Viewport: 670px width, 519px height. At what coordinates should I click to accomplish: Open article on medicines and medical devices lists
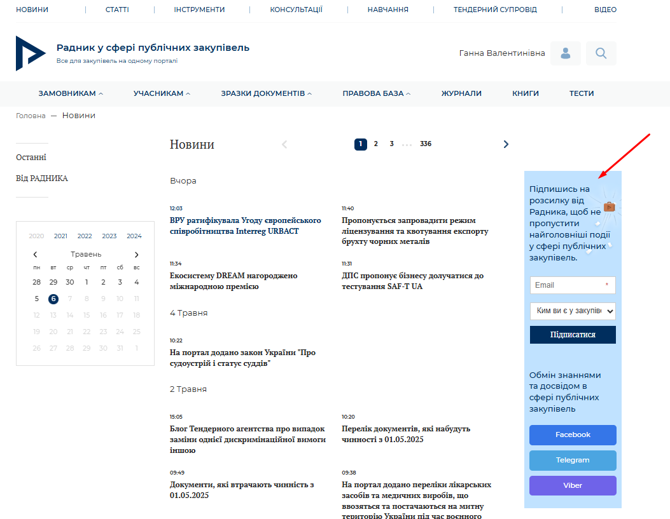(417, 500)
